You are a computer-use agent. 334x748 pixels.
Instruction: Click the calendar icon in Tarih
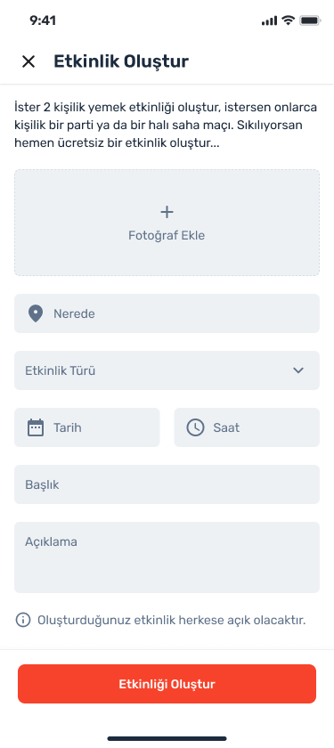36,427
